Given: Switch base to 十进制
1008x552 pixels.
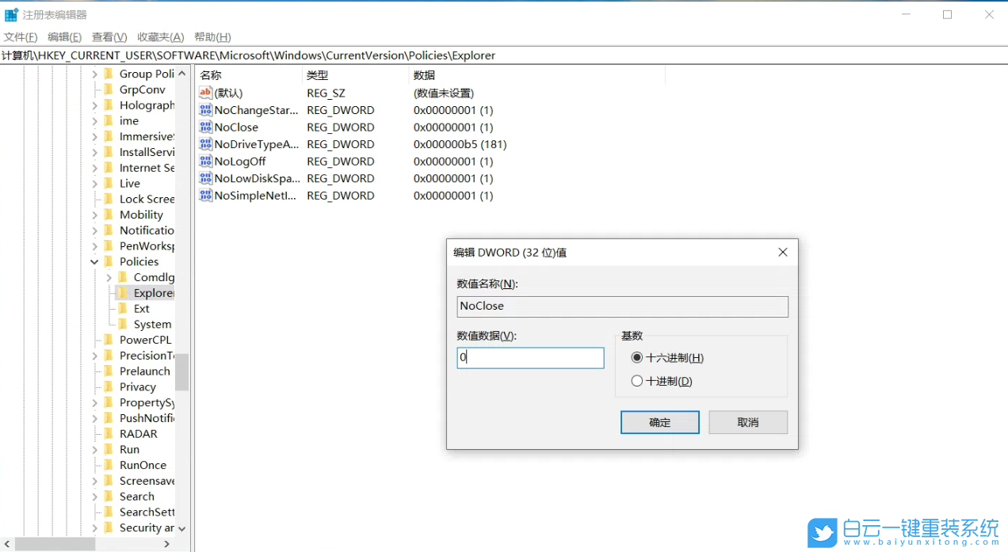Looking at the screenshot, I should [x=636, y=381].
